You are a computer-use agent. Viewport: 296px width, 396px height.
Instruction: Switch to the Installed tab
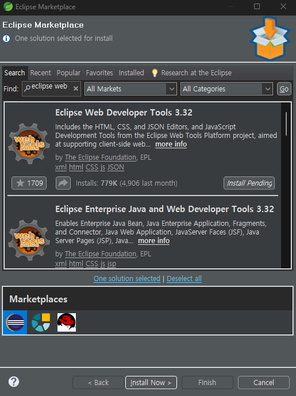131,73
